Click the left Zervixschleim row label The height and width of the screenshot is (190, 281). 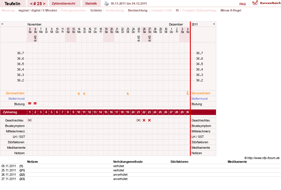pyautogui.click(x=15, y=93)
